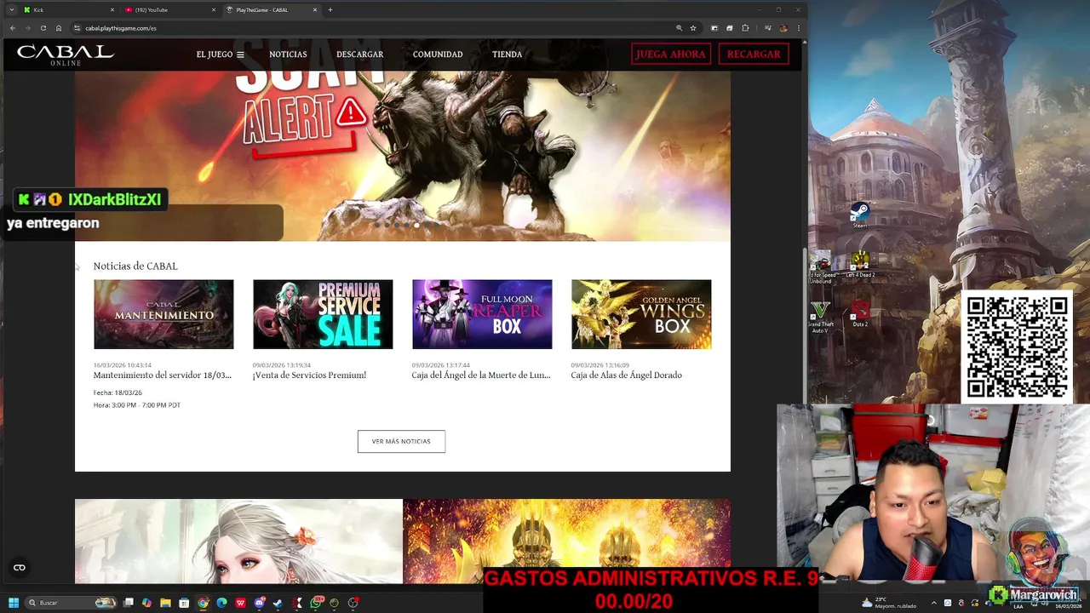1090x613 pixels.
Task: Open the DESCARGAR menu item
Action: click(359, 54)
